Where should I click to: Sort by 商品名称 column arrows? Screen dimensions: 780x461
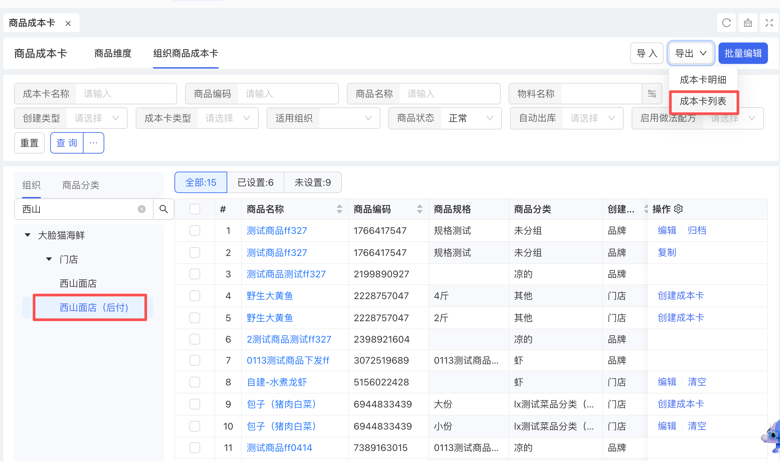click(339, 209)
